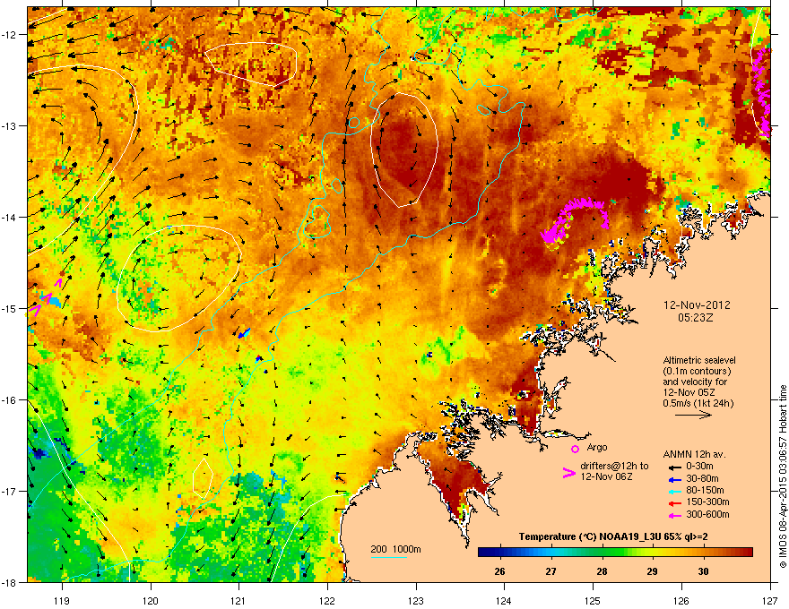This screenshot has width=789, height=609.
Task: Click the 0.5m/s velocity scale arrow
Action: (693, 415)
